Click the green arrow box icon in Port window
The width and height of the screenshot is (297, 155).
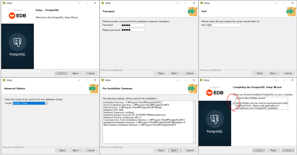click(291, 11)
